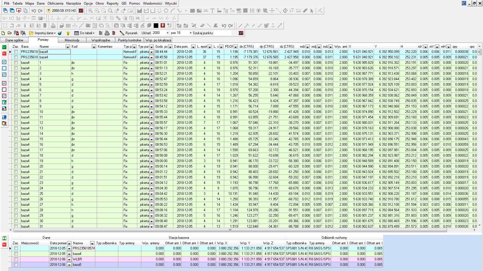Check the box in the first PRS235618 row

point(16,52)
